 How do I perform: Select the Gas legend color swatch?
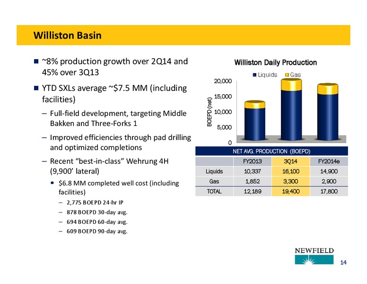(x=287, y=75)
